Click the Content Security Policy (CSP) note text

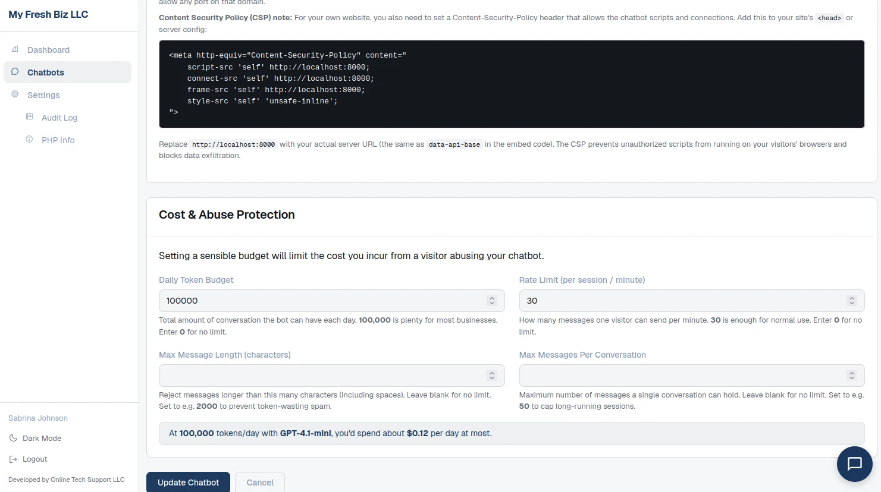(x=225, y=18)
